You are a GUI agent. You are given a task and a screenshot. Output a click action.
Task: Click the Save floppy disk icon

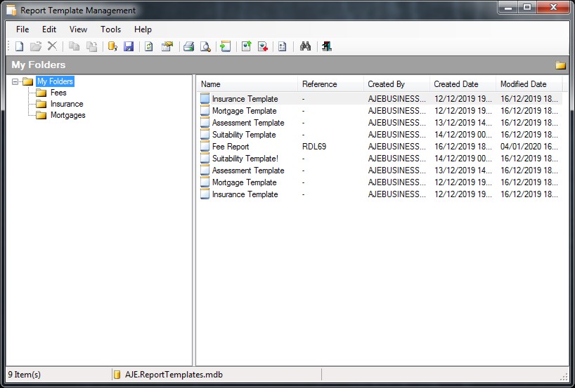click(x=129, y=46)
